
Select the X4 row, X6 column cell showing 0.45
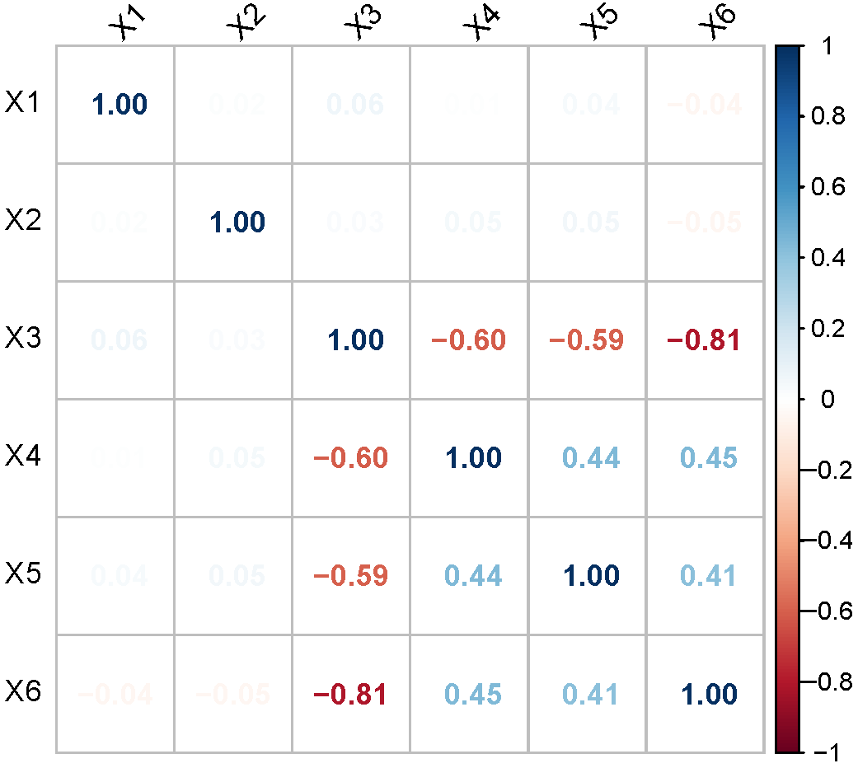point(705,458)
